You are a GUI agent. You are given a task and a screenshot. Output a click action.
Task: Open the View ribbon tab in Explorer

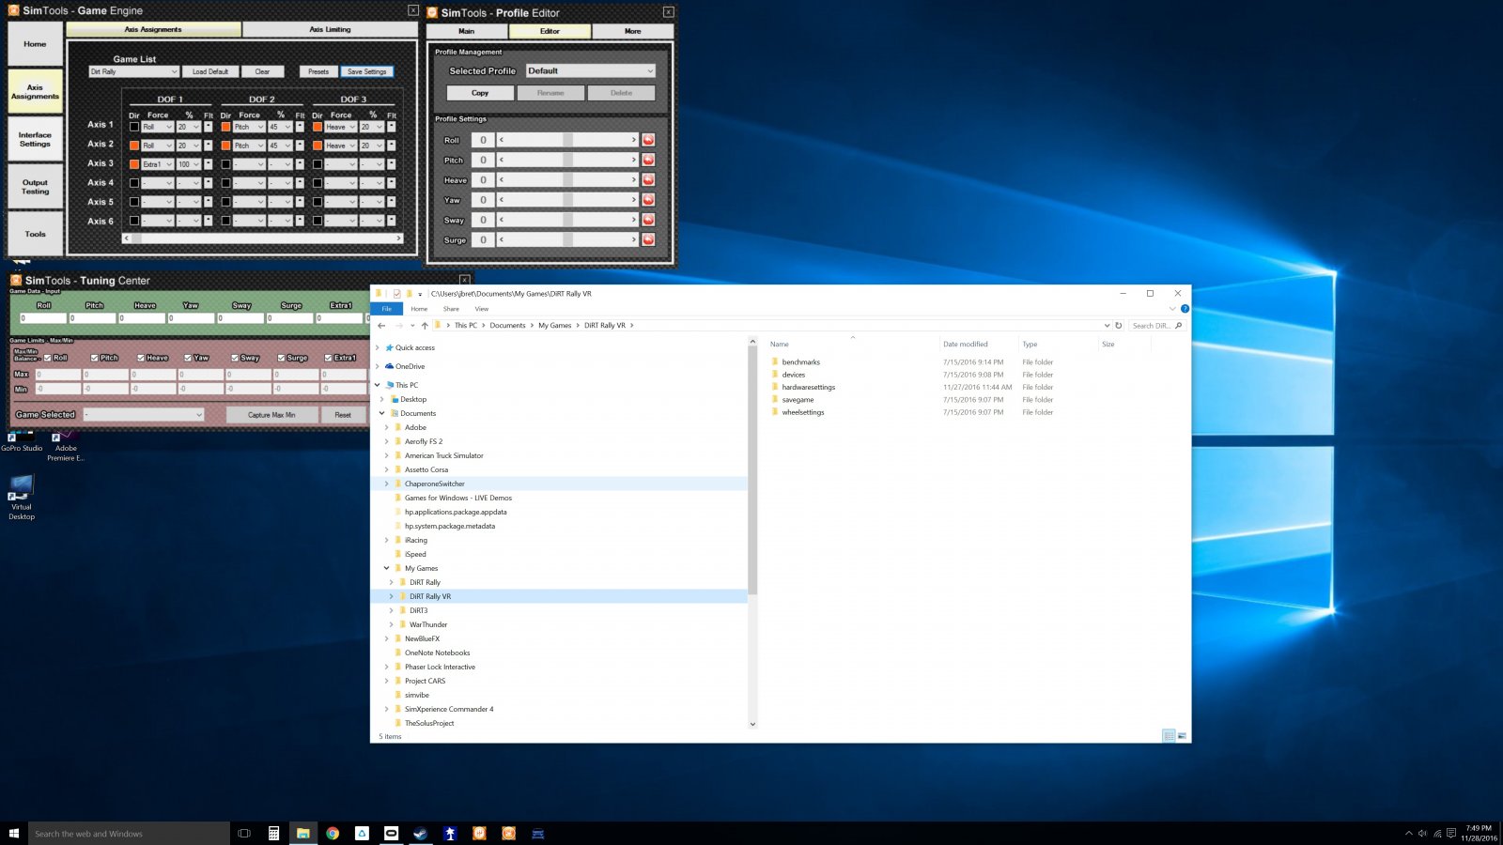coord(481,308)
